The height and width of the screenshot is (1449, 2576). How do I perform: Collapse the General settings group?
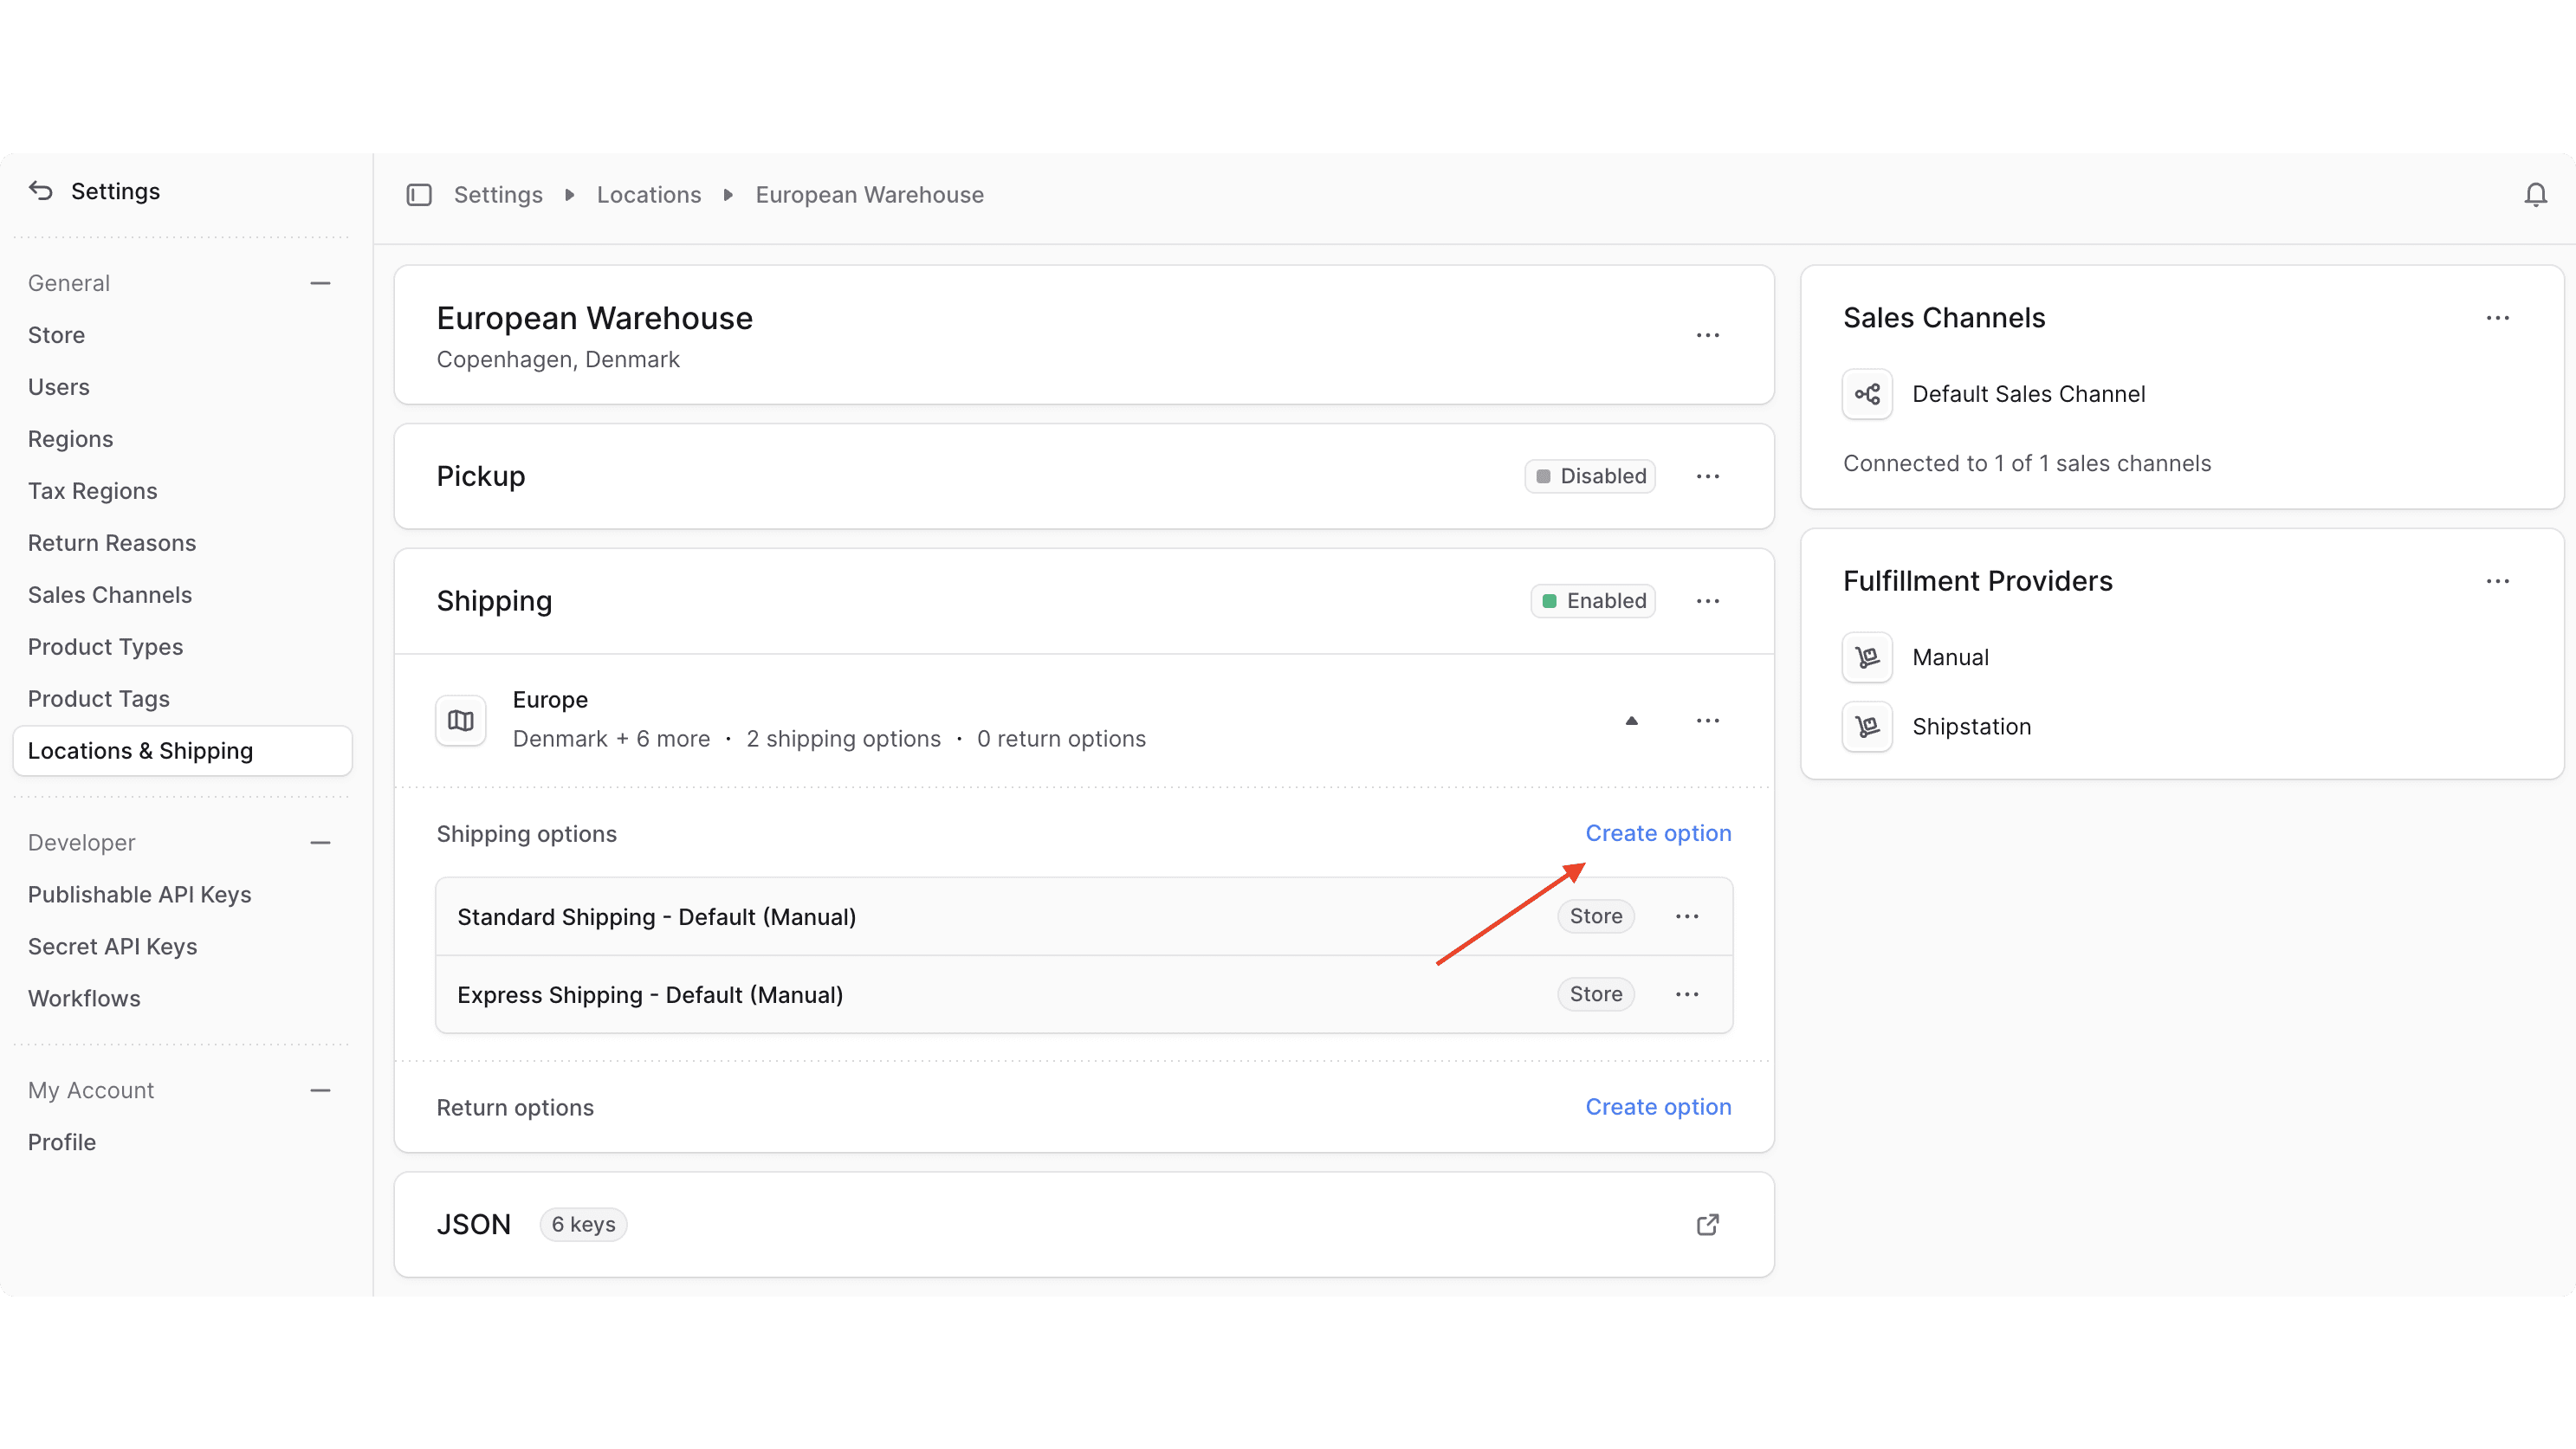click(320, 283)
